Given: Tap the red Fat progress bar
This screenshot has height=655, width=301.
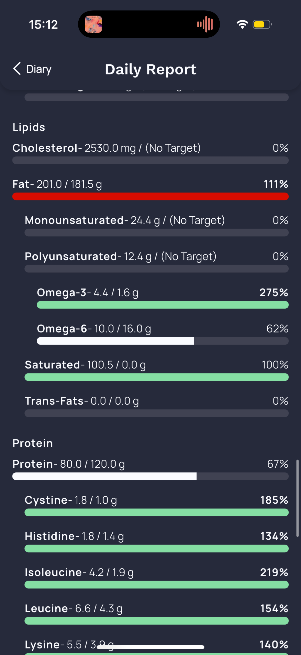Looking at the screenshot, I should tap(150, 196).
